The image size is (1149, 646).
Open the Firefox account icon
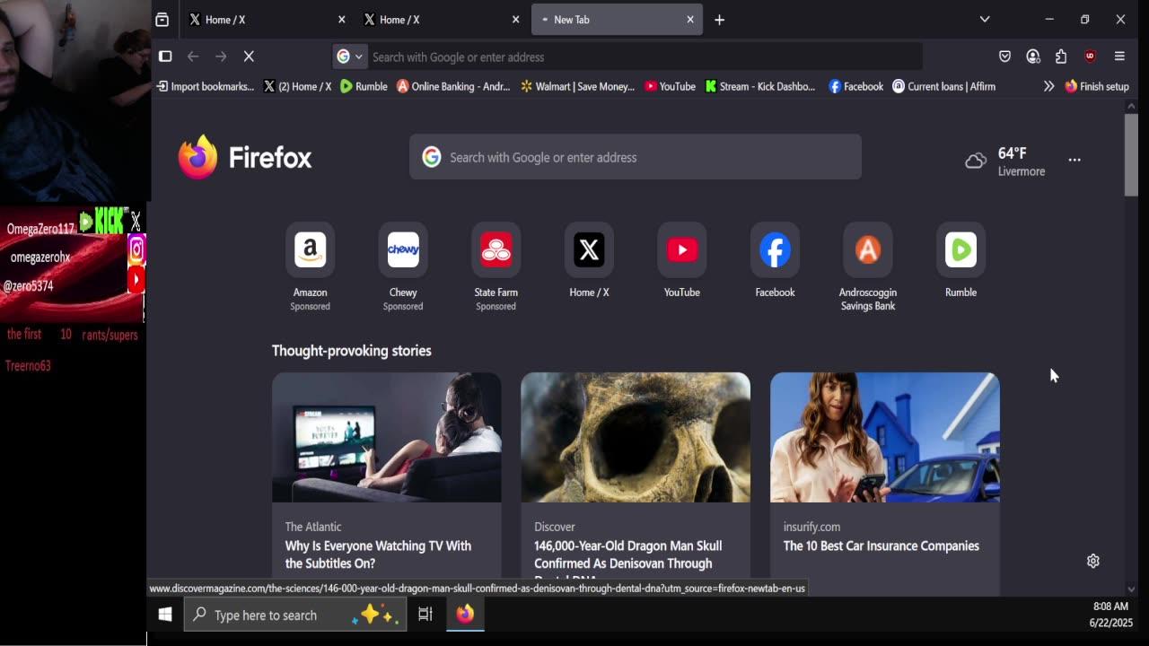pyautogui.click(x=1033, y=57)
